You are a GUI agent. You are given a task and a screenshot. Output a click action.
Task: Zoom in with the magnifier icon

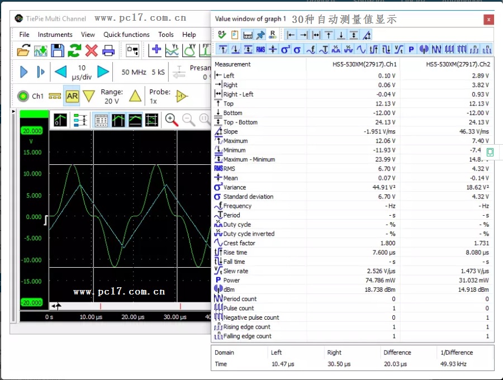(172, 120)
